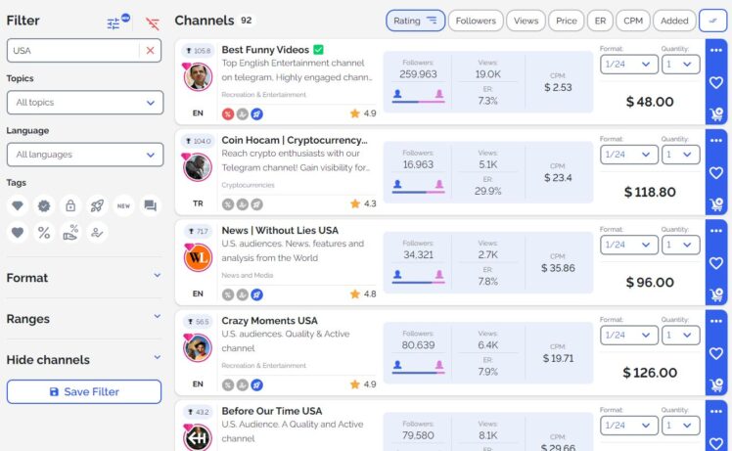This screenshot has width=732, height=451.
Task: Sort channels by Followers
Action: (x=476, y=21)
